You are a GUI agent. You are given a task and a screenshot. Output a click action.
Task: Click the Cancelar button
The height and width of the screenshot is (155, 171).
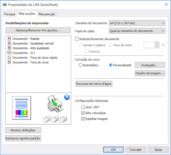pos(136,149)
